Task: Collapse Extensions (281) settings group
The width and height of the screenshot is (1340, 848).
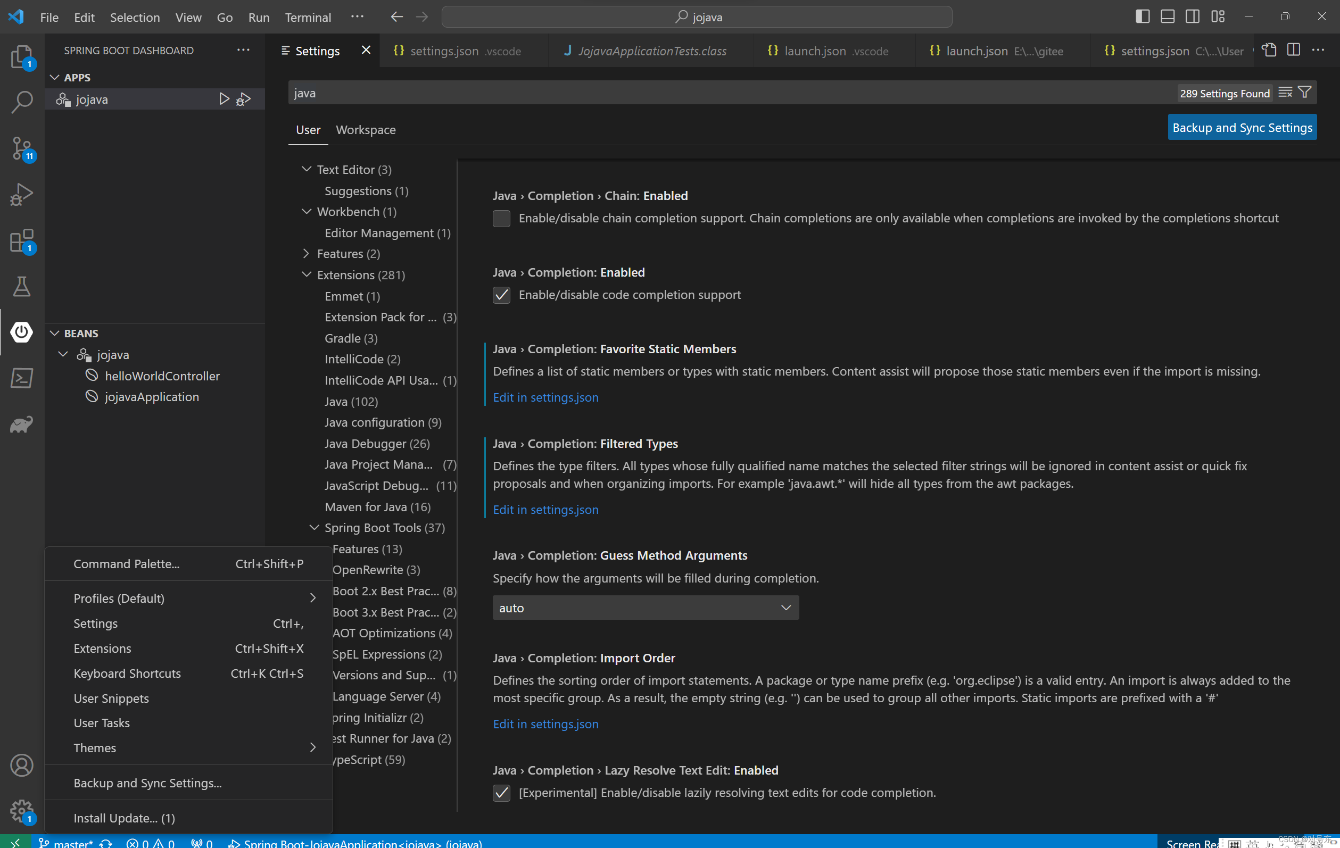Action: point(306,275)
